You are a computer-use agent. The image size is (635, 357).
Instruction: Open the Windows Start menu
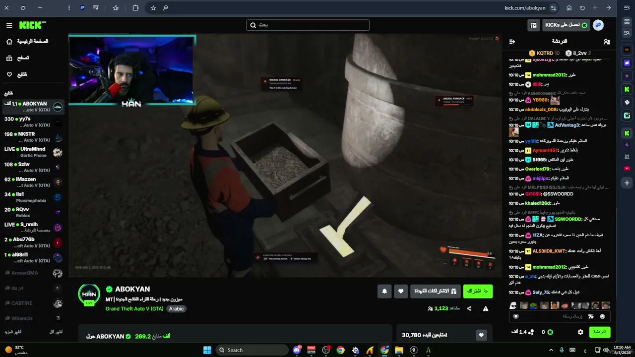pyautogui.click(x=207, y=350)
